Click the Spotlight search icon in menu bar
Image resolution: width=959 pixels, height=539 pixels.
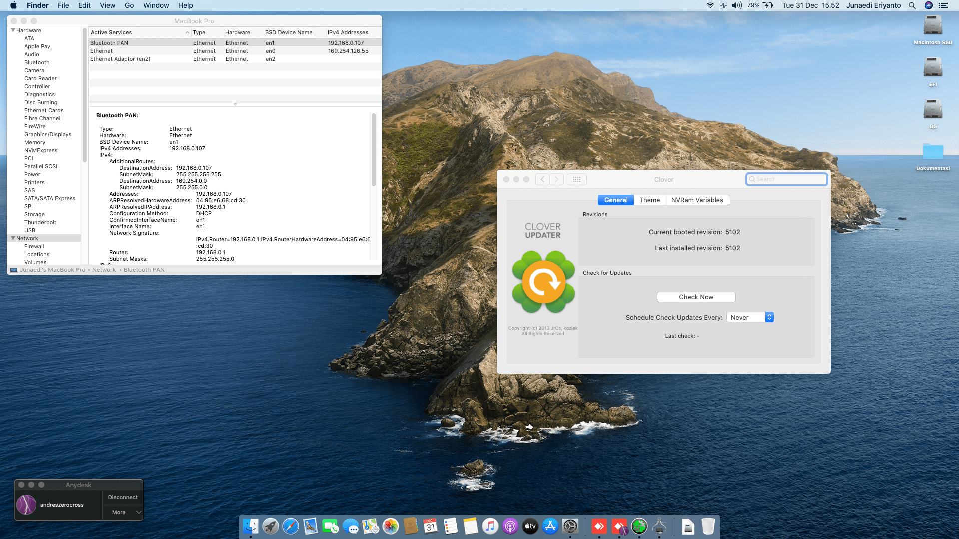click(912, 5)
